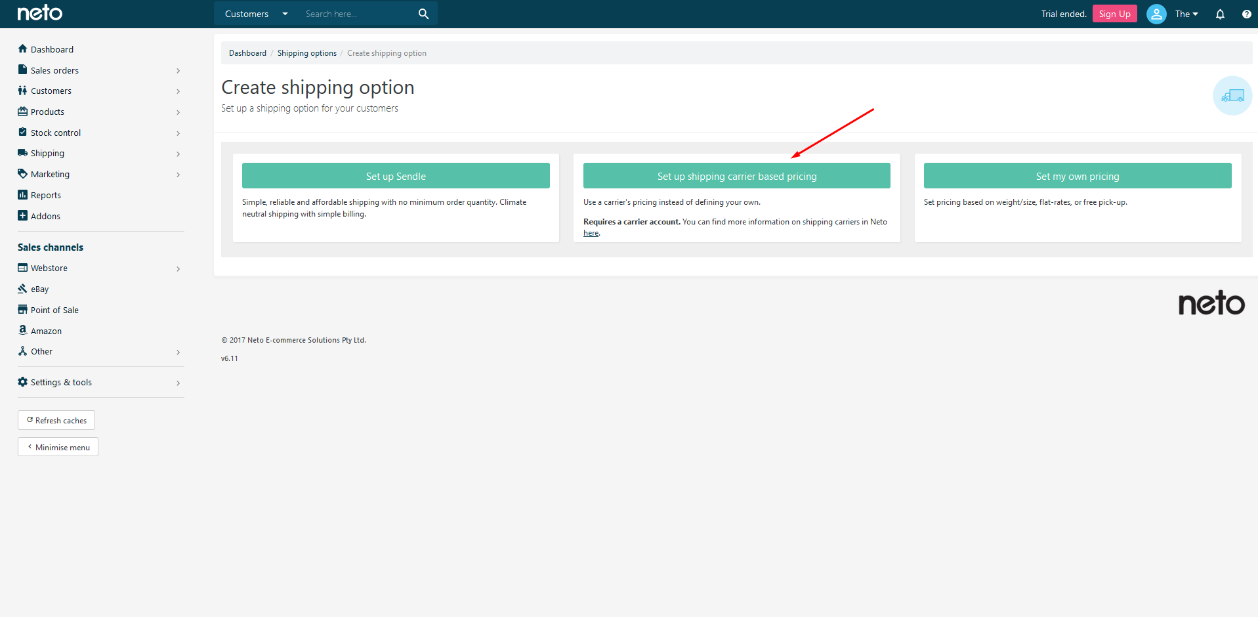
Task: Click the Webstore window icon
Action: (x=22, y=268)
